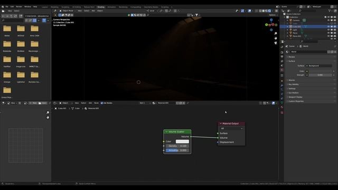Viewport: 338px width, 190px height.
Task: Toggle visibility of Camera in the outliner
Action: tap(328, 20)
